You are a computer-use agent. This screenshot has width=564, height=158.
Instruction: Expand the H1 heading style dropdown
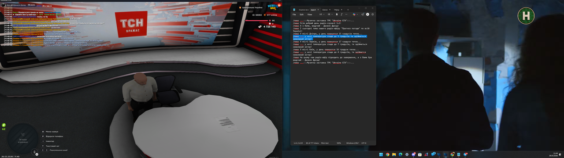(x=322, y=14)
